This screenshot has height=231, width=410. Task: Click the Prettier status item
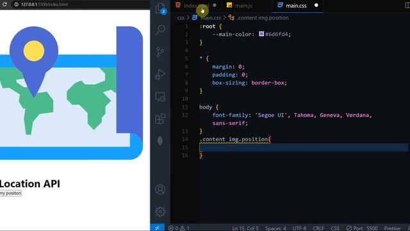[x=393, y=228]
